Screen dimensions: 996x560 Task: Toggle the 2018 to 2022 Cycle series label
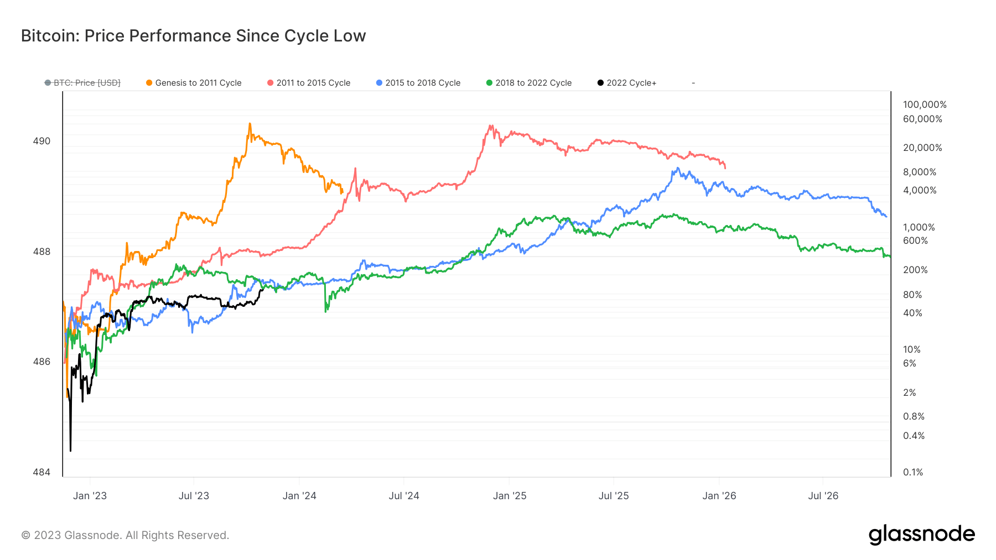533,83
